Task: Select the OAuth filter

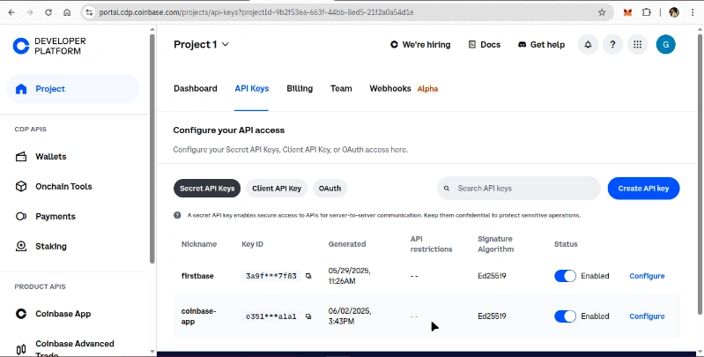Action: (x=330, y=188)
